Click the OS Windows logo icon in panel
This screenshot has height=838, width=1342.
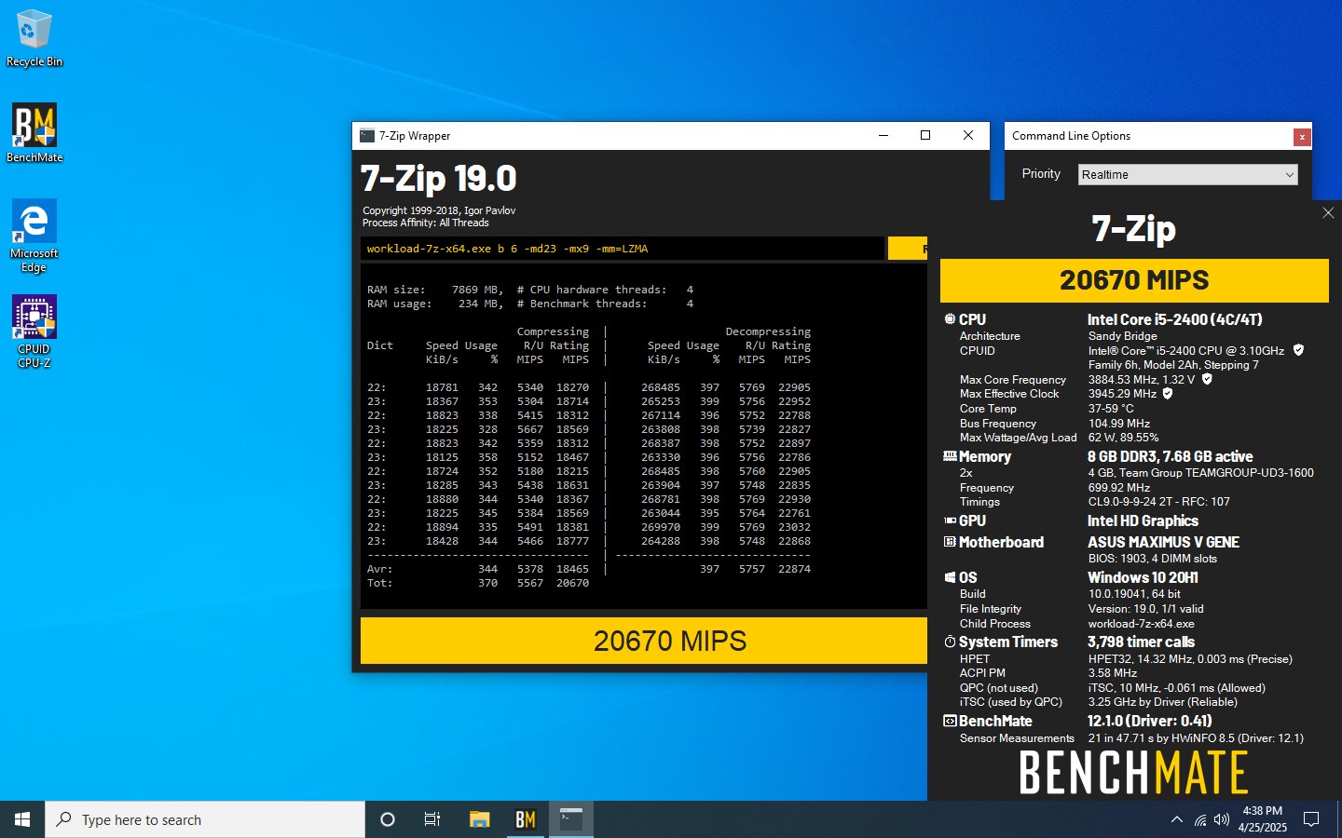(950, 577)
